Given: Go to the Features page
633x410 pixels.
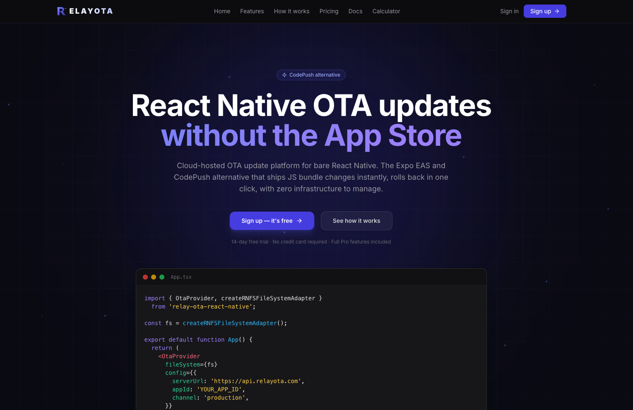Looking at the screenshot, I should click(x=252, y=11).
